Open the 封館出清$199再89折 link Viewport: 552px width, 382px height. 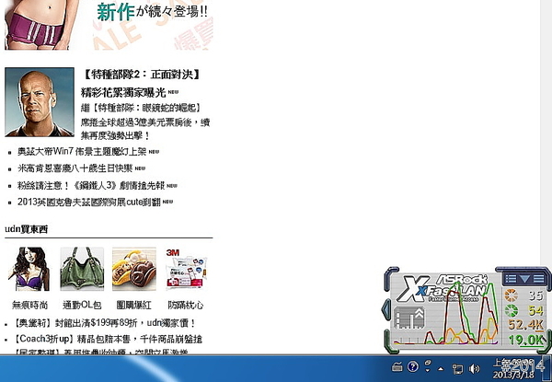pos(104,323)
